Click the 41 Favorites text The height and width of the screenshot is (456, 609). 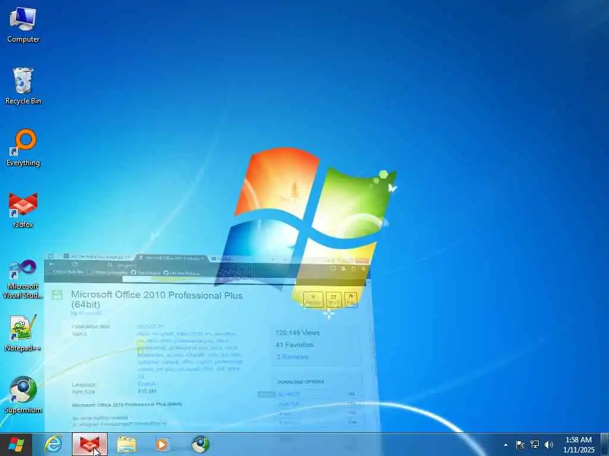pos(294,345)
